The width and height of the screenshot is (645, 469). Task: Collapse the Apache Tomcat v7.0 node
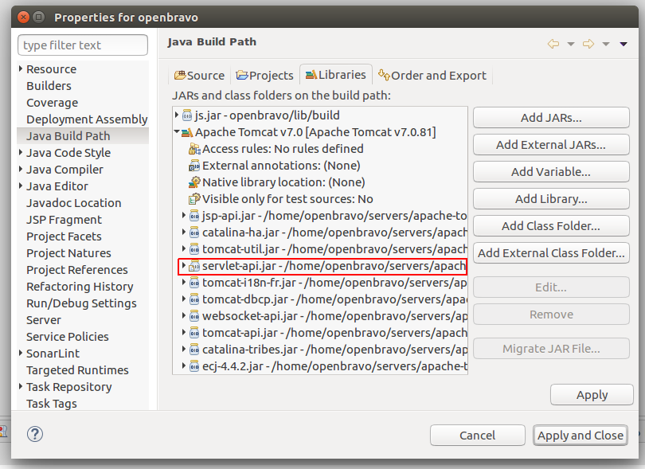[x=176, y=132]
